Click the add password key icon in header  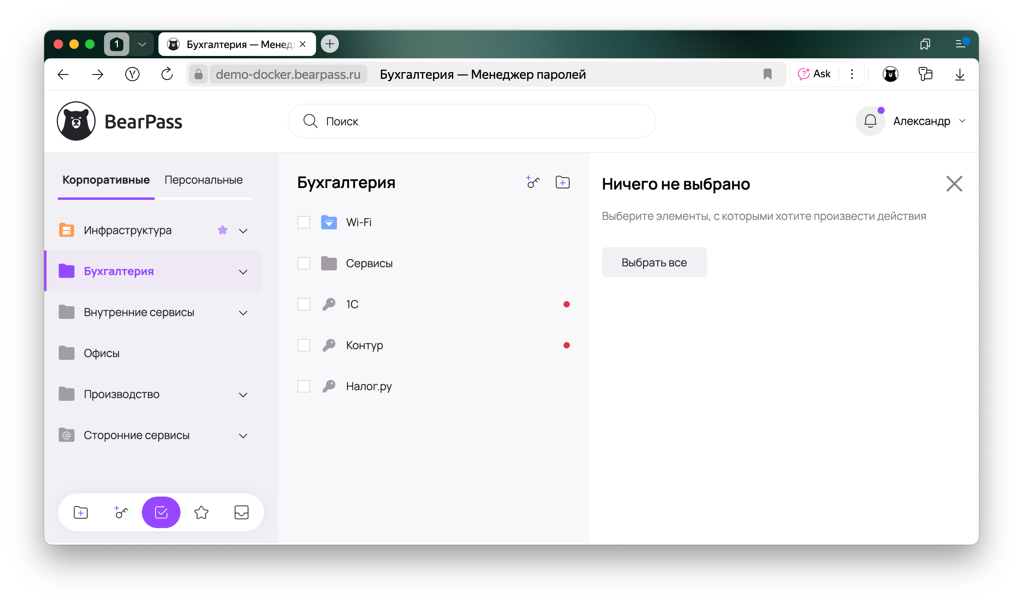(533, 182)
